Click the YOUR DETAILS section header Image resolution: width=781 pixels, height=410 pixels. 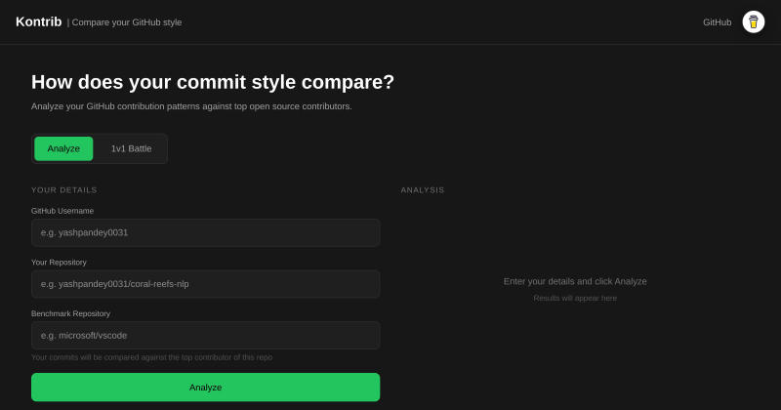[x=64, y=190]
